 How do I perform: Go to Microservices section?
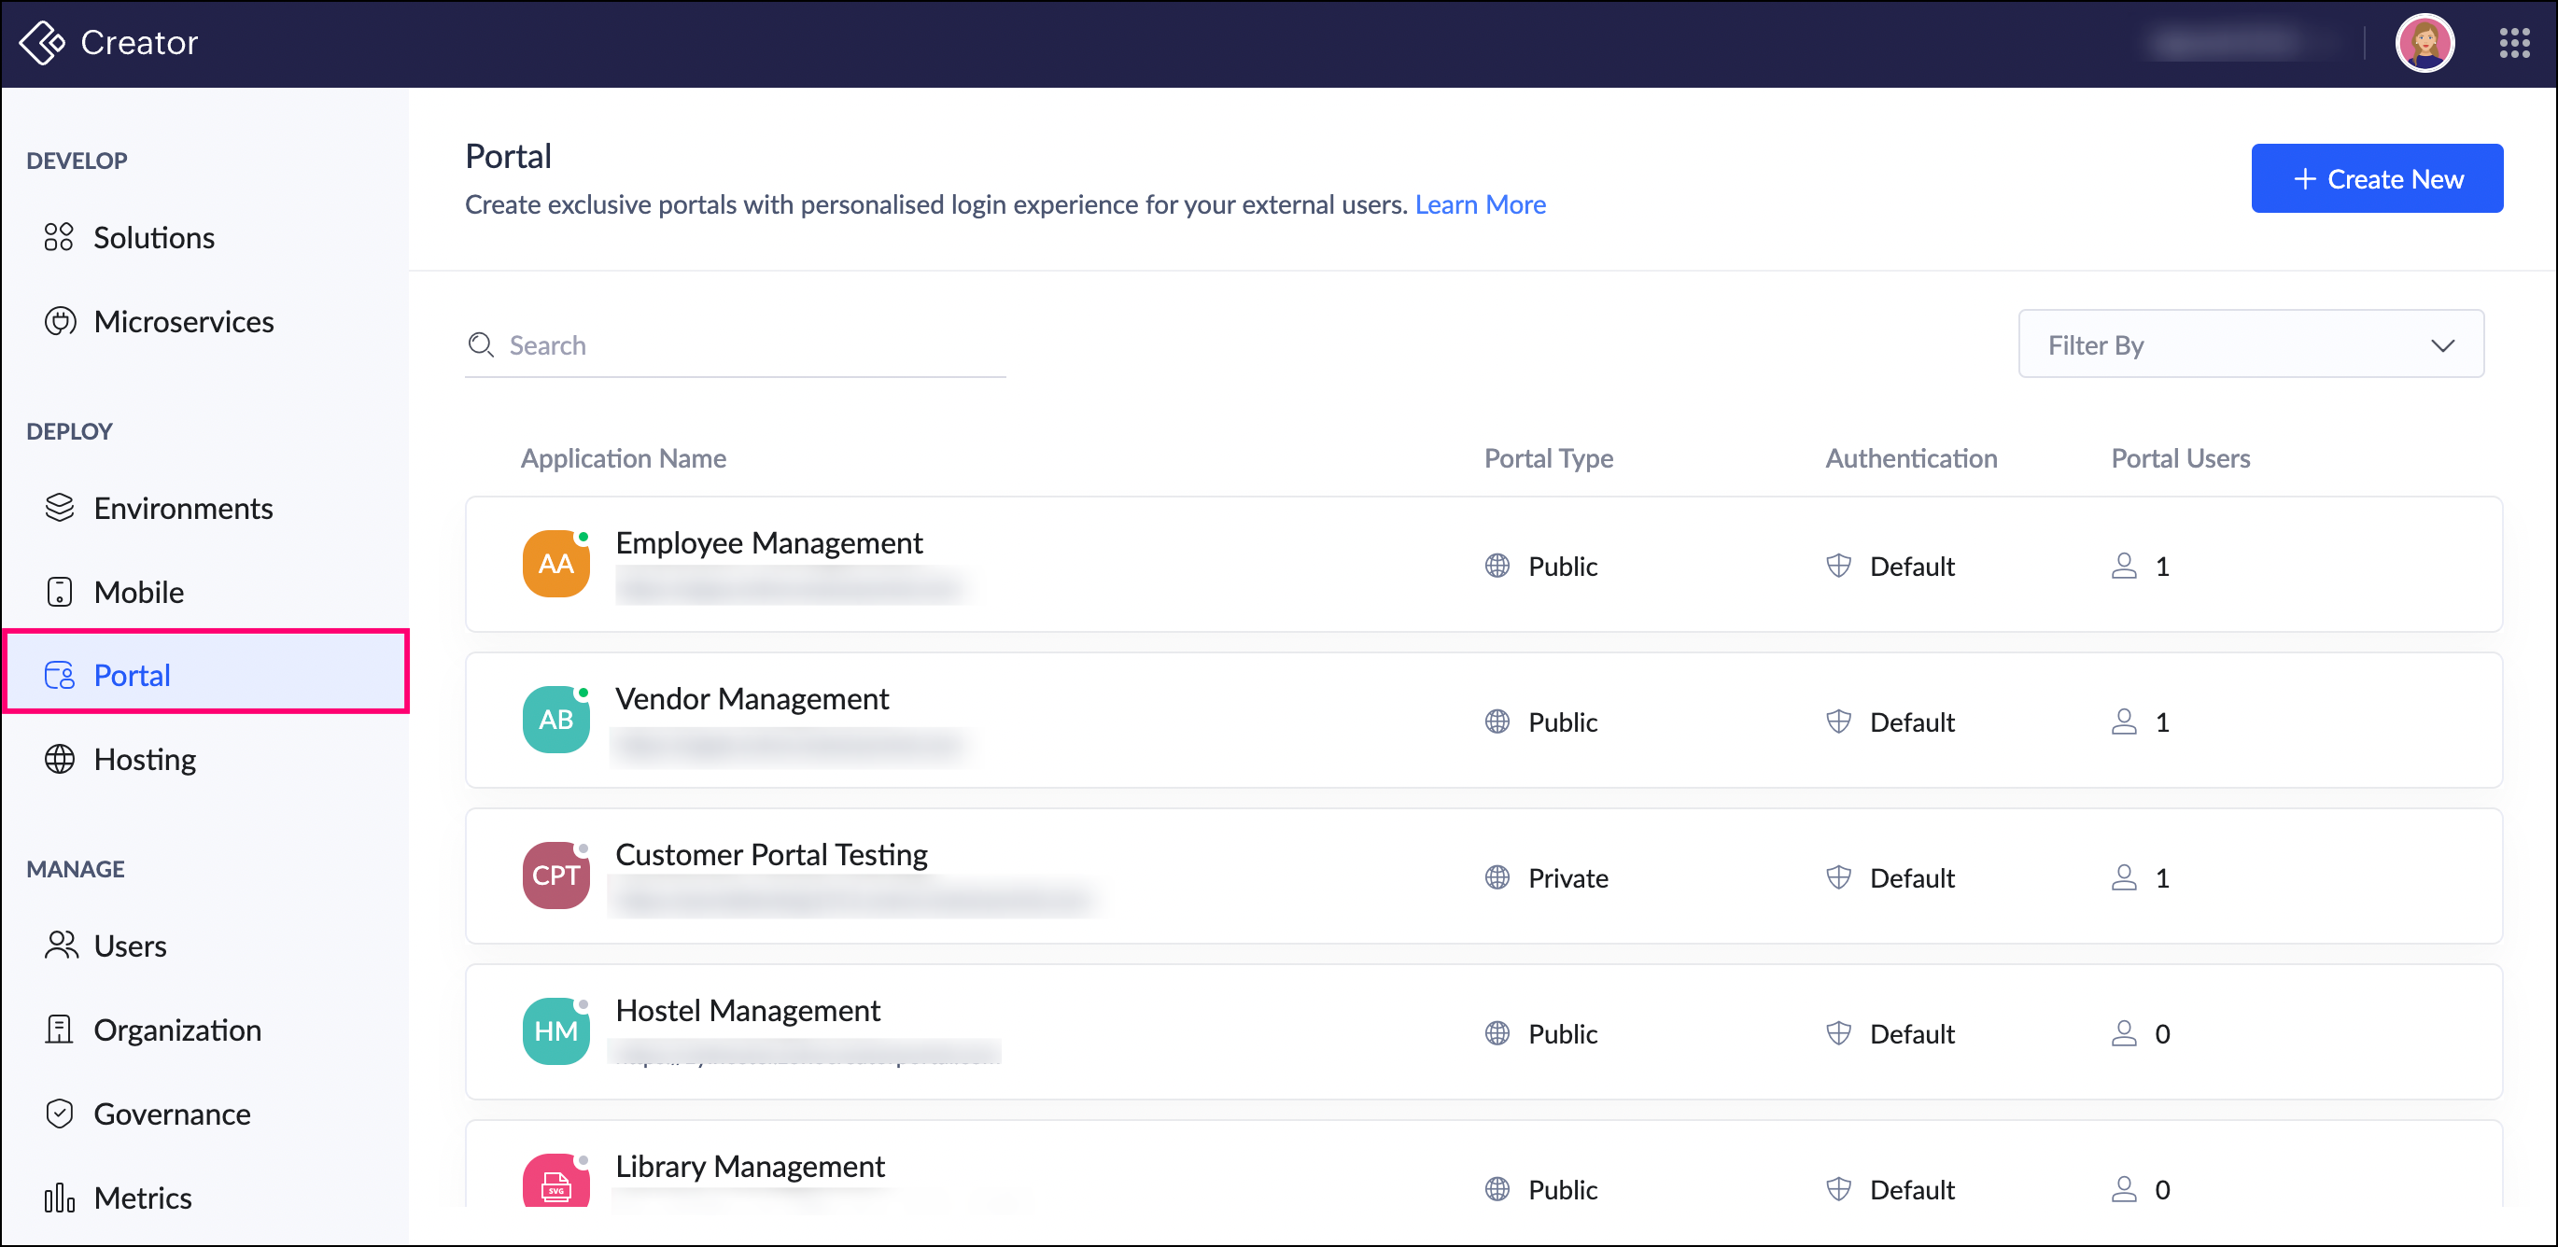point(184,322)
